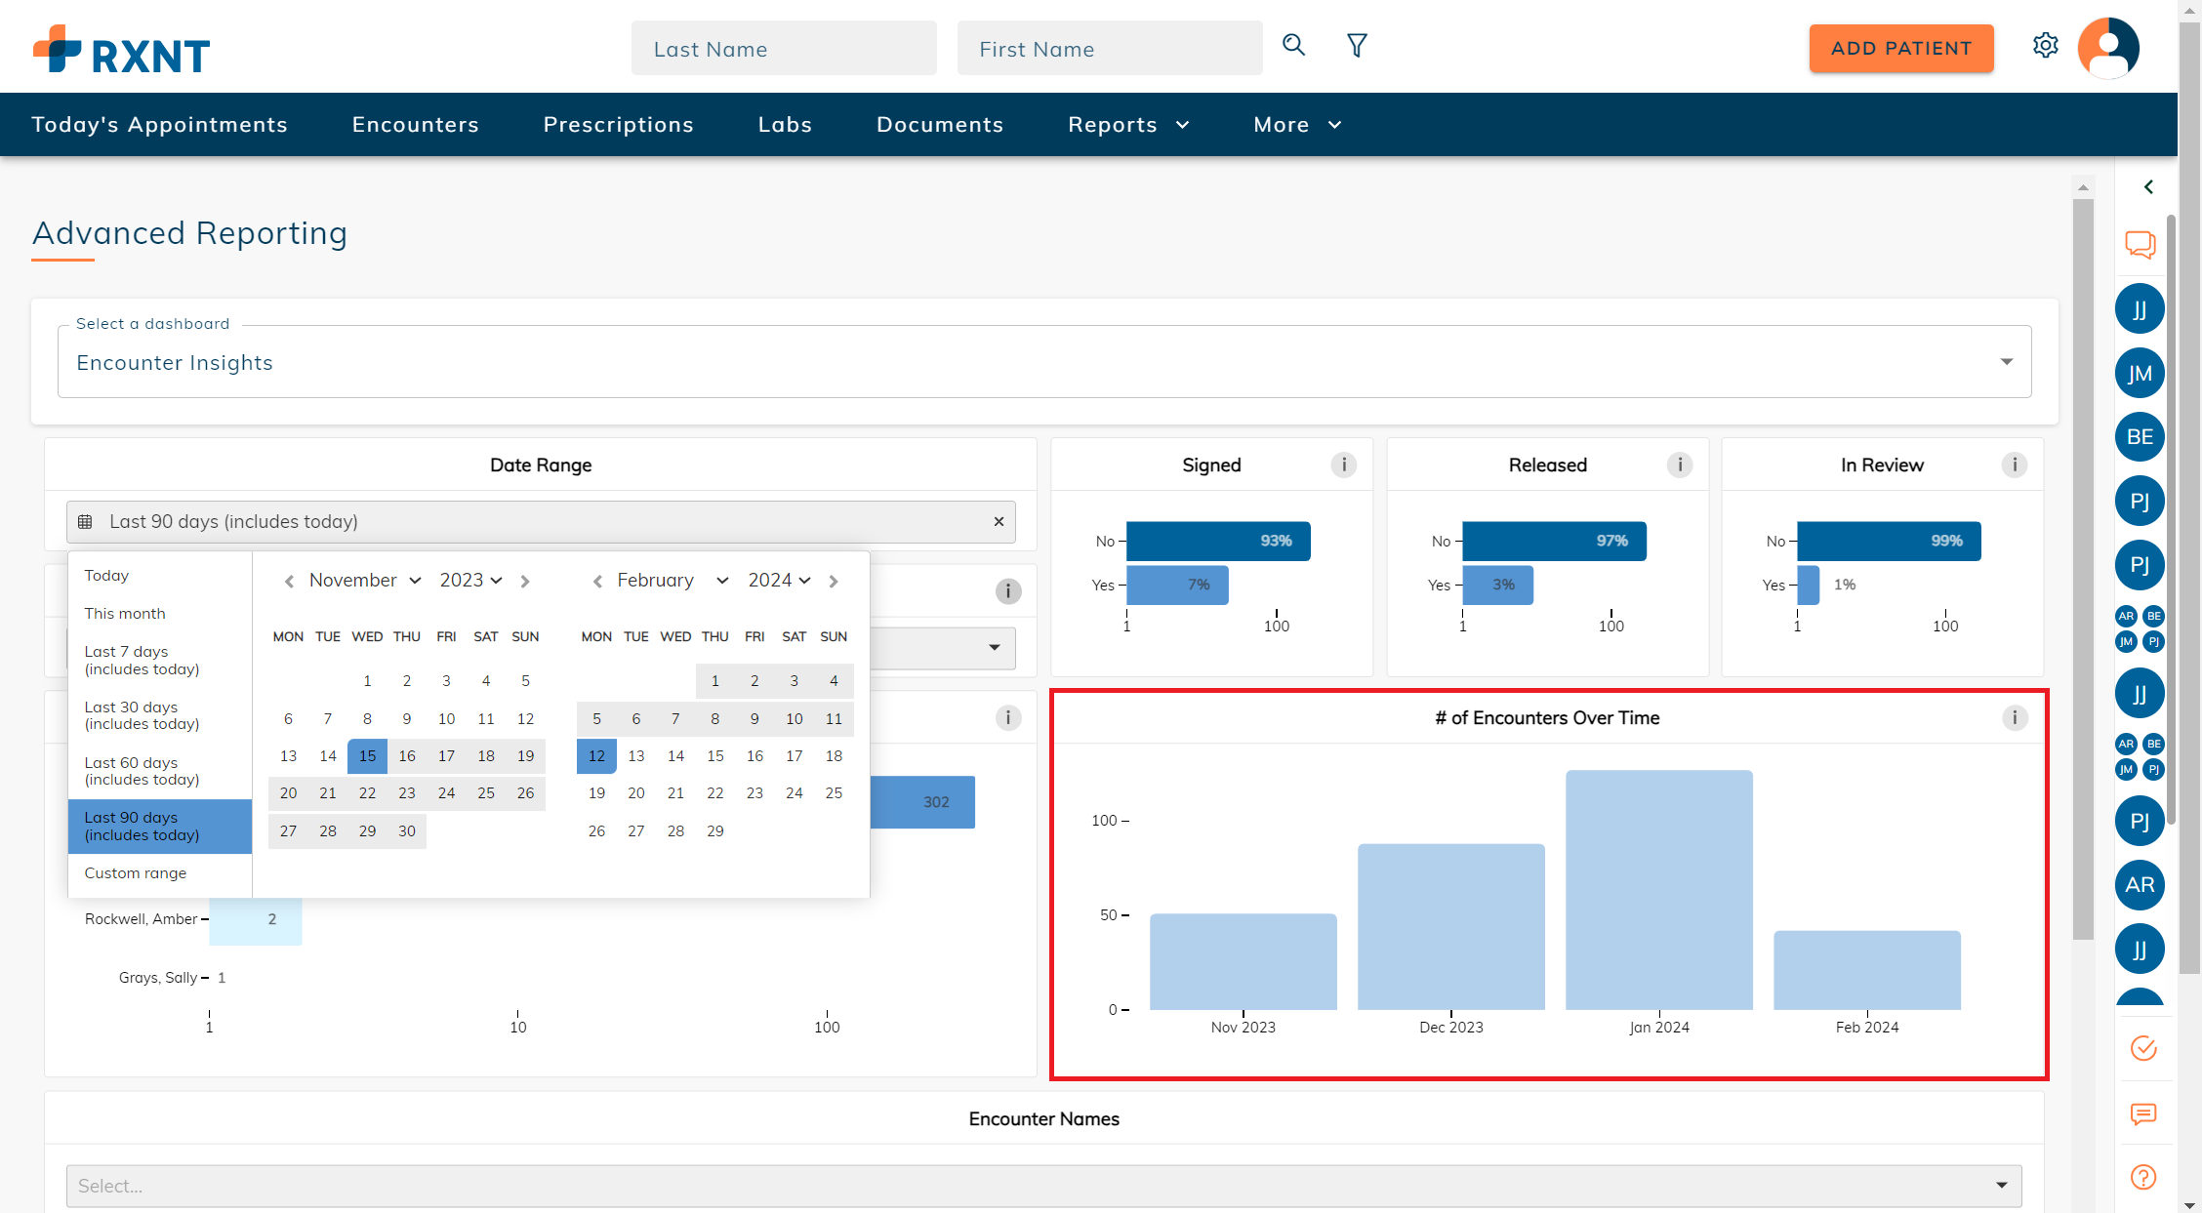Open the patient filter funnel icon
The image size is (2202, 1213).
pyautogui.click(x=1357, y=45)
